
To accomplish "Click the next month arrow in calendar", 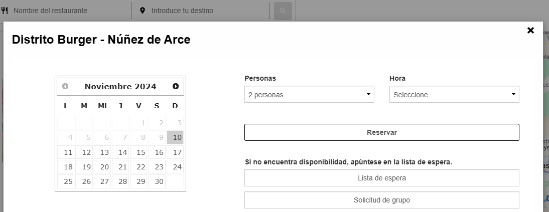I will [x=176, y=86].
